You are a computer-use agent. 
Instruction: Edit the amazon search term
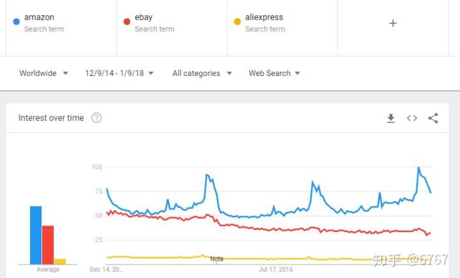pyautogui.click(x=40, y=17)
